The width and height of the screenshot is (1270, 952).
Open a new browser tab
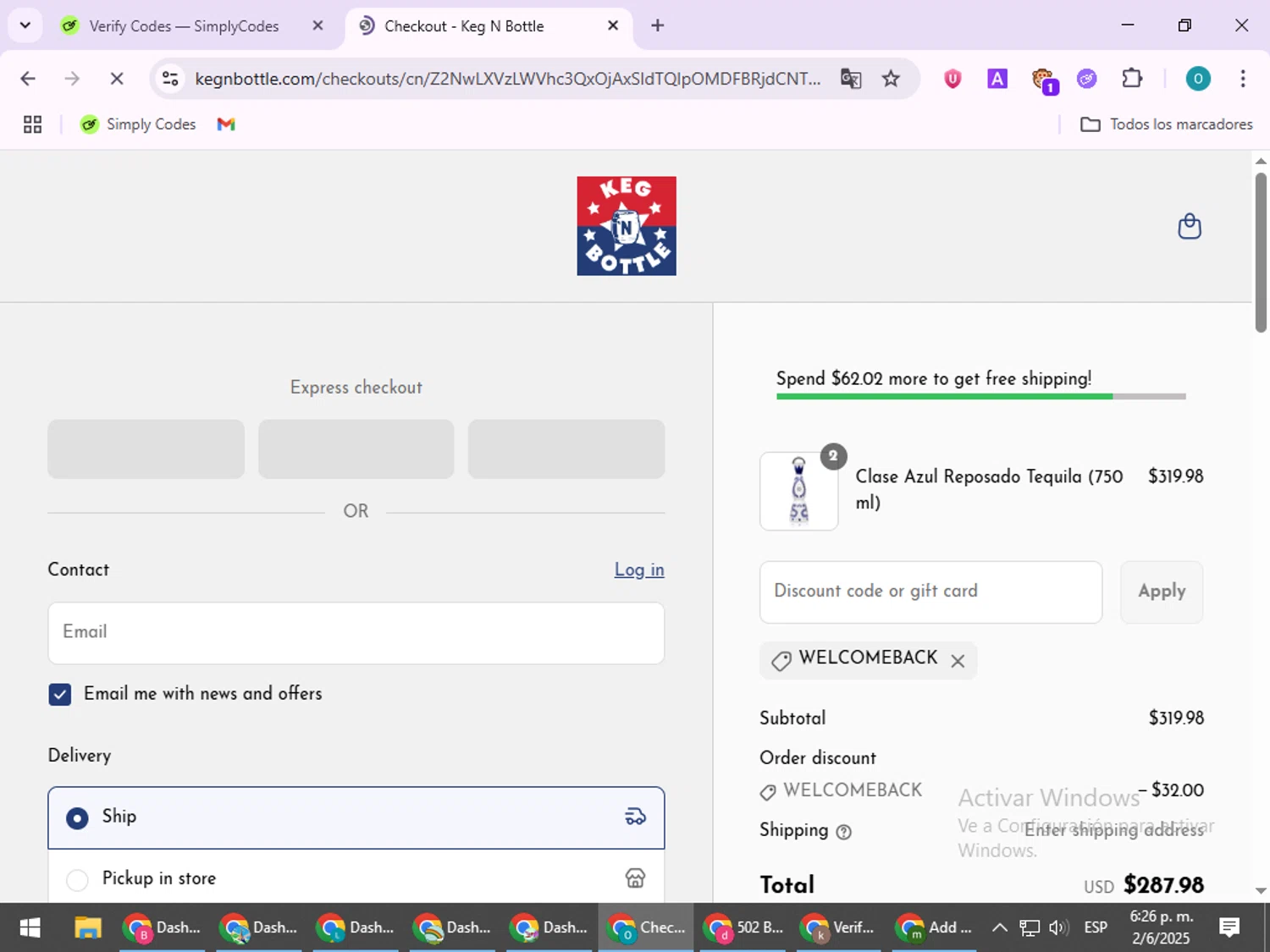(x=657, y=25)
